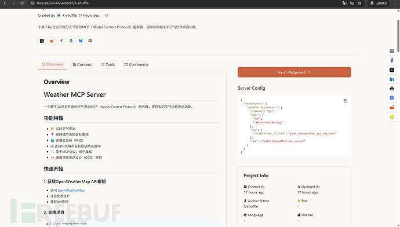
Task: Click the Project Info heading
Action: [x=256, y=175]
